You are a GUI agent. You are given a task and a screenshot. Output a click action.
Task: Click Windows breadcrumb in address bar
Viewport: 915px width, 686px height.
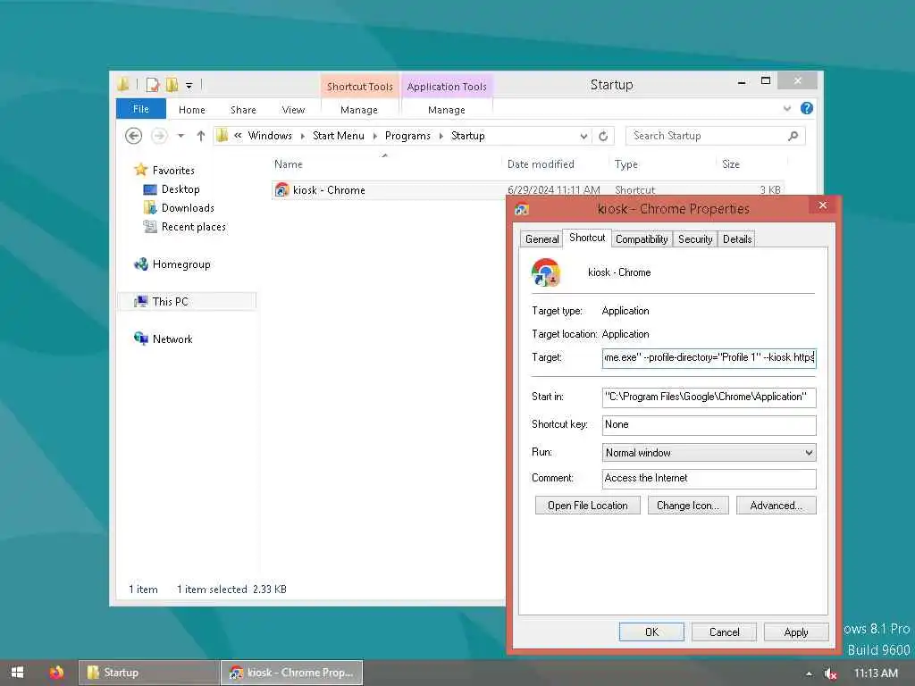tap(270, 136)
